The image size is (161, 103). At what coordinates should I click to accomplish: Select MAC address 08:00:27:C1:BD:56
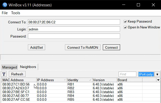(x=16, y=84)
